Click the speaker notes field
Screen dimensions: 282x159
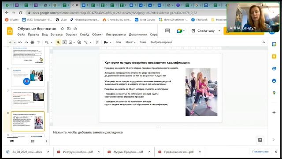[x=158, y=132]
